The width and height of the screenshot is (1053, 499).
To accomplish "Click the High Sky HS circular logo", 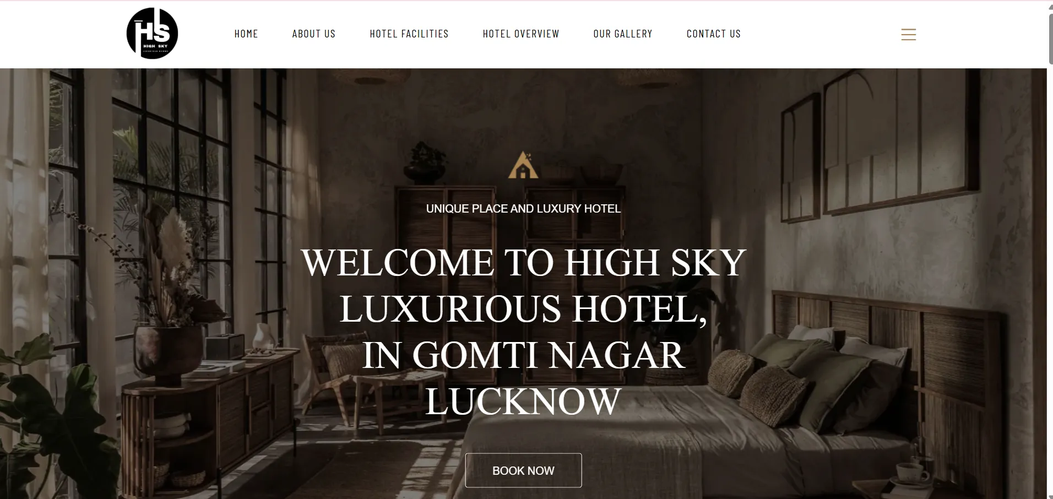I will coord(152,34).
